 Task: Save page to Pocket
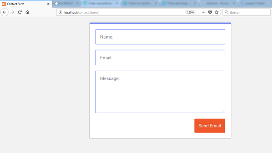click(210, 12)
